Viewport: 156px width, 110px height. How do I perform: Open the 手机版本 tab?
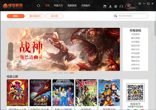(86, 5)
